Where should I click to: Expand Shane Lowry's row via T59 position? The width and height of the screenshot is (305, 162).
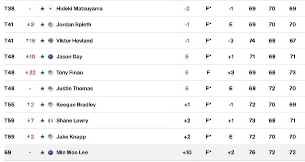pos(10,121)
